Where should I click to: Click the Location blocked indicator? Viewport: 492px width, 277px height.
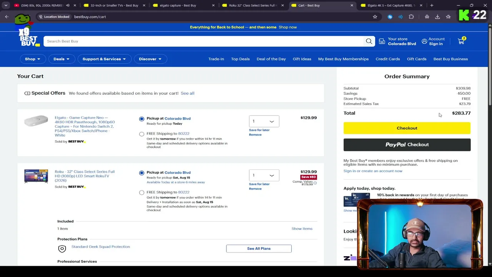click(53, 17)
